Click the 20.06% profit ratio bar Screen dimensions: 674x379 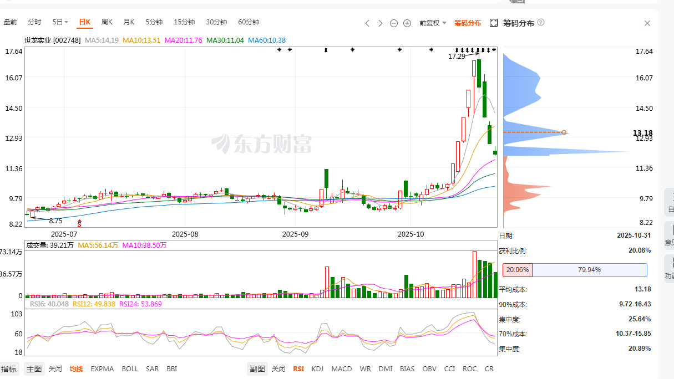[x=518, y=270]
